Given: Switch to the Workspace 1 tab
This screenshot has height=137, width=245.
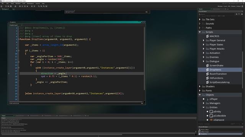Looking at the screenshot, I should click(5, 9).
